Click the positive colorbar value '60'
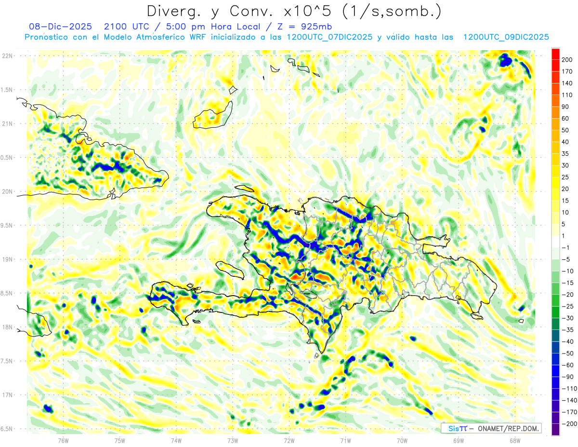This screenshot has width=578, height=447. [x=565, y=119]
